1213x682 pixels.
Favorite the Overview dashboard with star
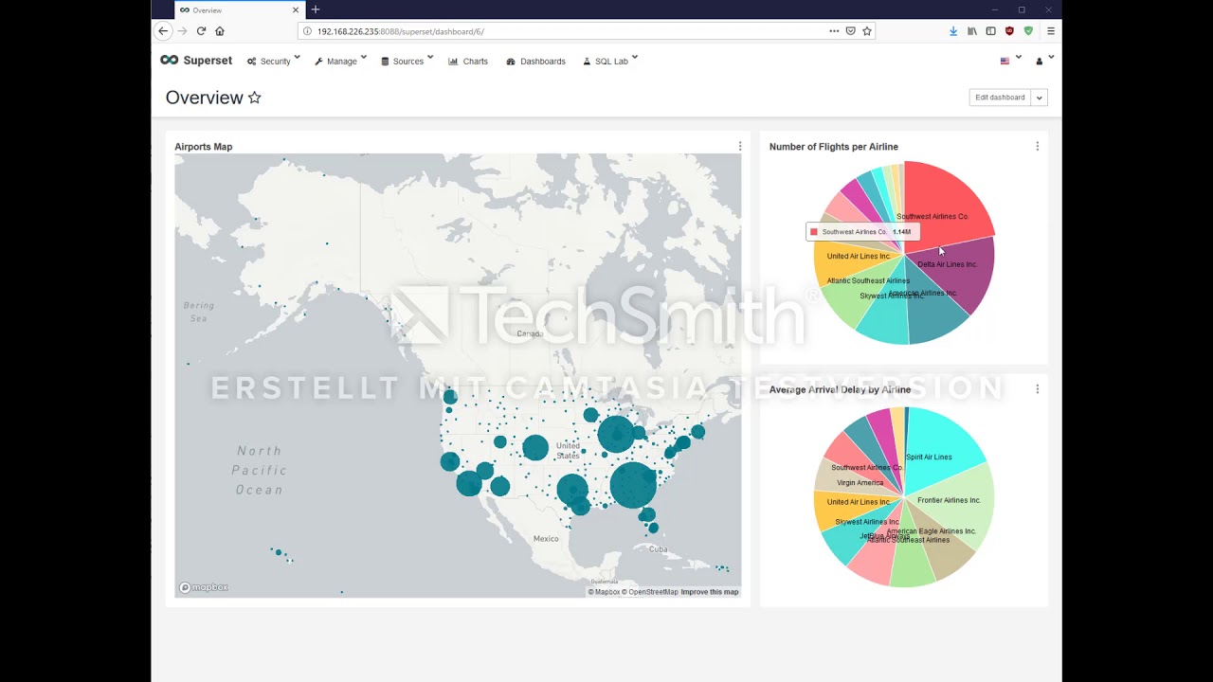click(254, 98)
